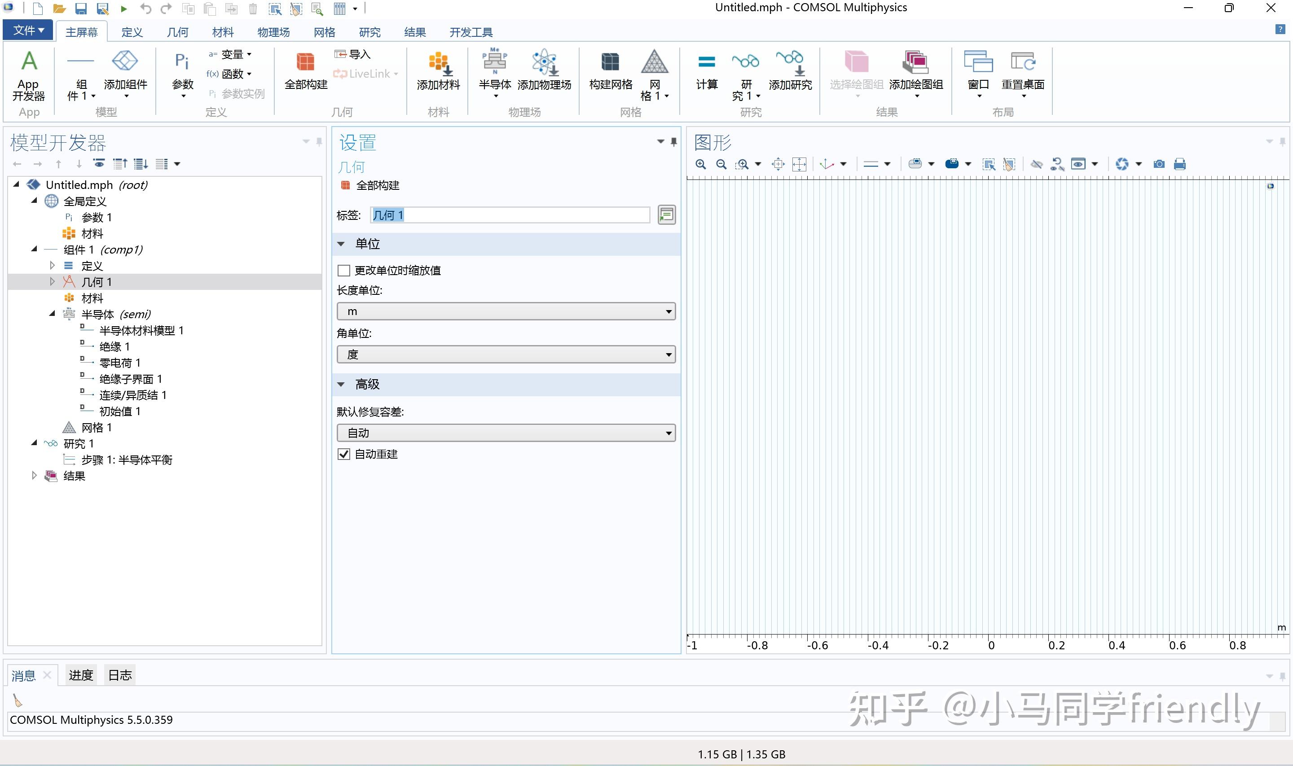Disable the 自动重建 checkbox
The height and width of the screenshot is (766, 1293).
tap(344, 454)
